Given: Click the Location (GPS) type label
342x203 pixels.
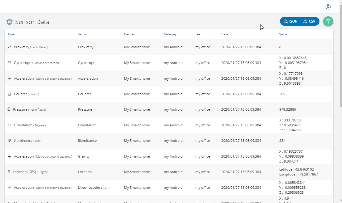Looking at the screenshot, I should 31,172.
